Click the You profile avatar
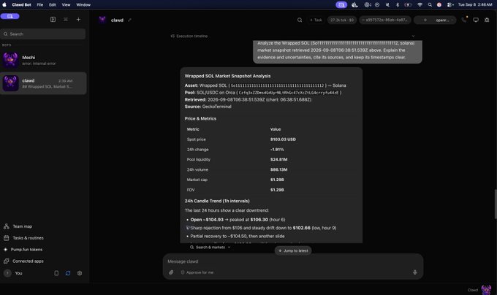The width and height of the screenshot is (497, 295). [7, 273]
